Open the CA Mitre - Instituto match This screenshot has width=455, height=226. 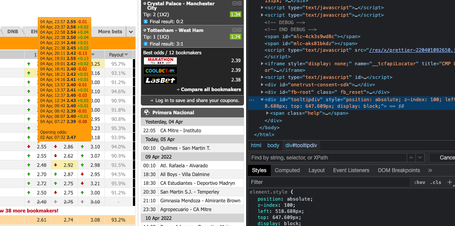click(180, 131)
